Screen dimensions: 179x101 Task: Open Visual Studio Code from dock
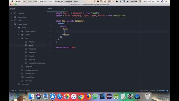pyautogui.click(x=102, y=97)
